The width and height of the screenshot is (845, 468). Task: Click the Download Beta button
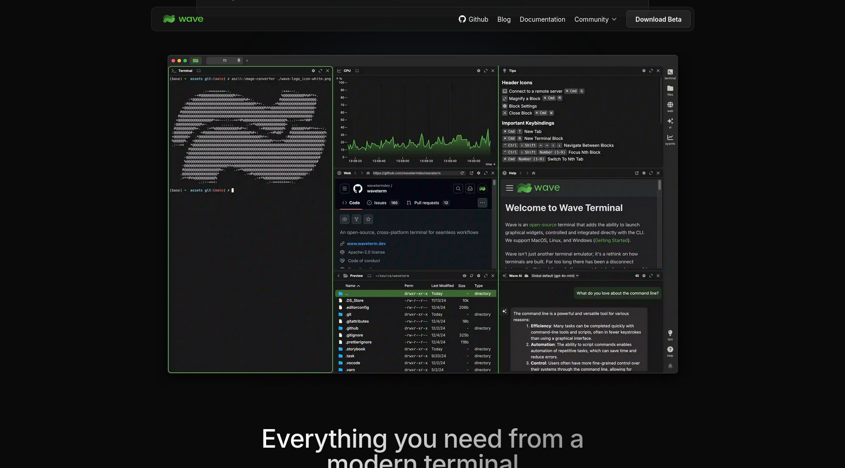point(658,19)
